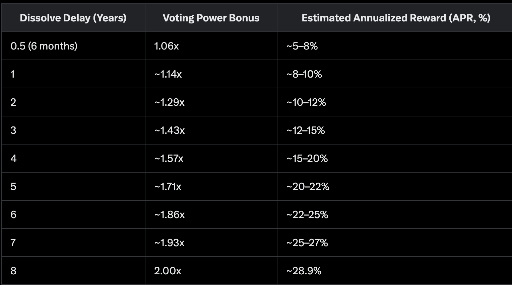Image resolution: width=512 pixels, height=285 pixels.
Task: Select the ~1.29x bonus cell
Action: (x=211, y=102)
